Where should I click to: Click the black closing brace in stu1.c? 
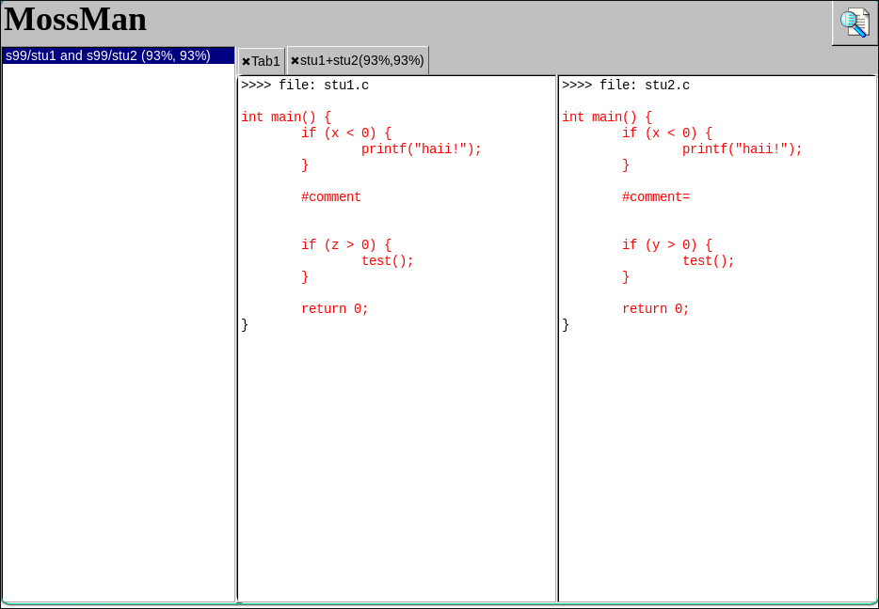[x=245, y=324]
